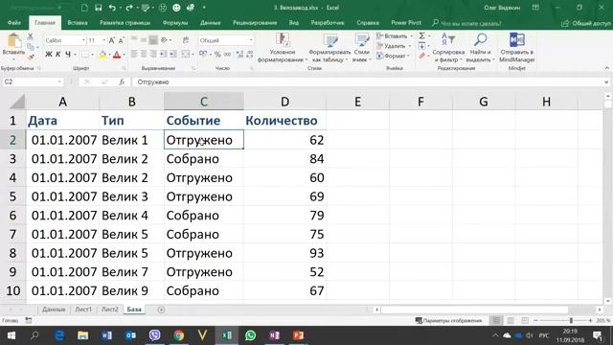Pick the red font color swatch
Screen dimensions: 613x345
(x=117, y=55)
